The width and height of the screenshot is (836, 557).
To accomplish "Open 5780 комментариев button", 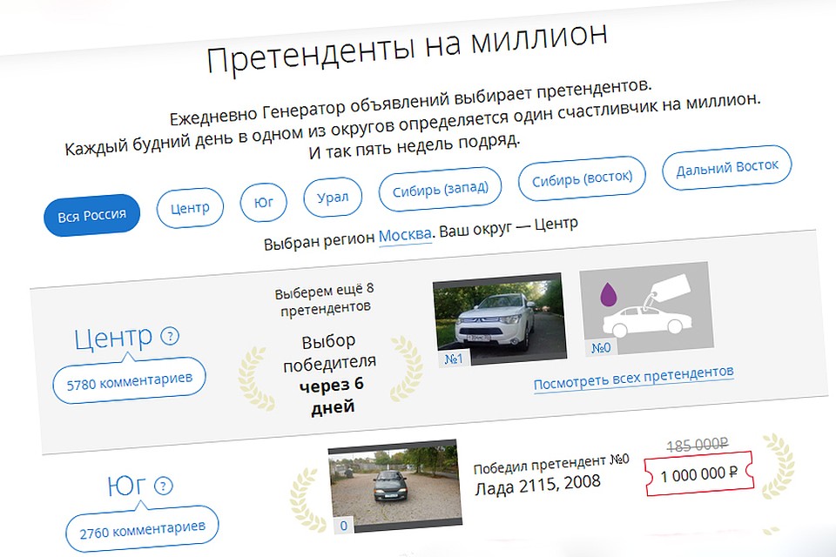I will point(129,381).
